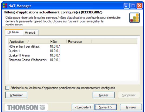Select the De base tab
Viewport: 145px width, 112px height.
[x=14, y=32]
